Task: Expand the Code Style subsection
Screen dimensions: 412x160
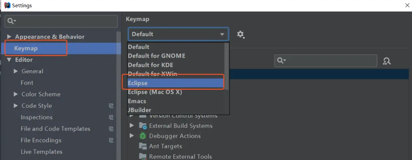Action: [16, 106]
